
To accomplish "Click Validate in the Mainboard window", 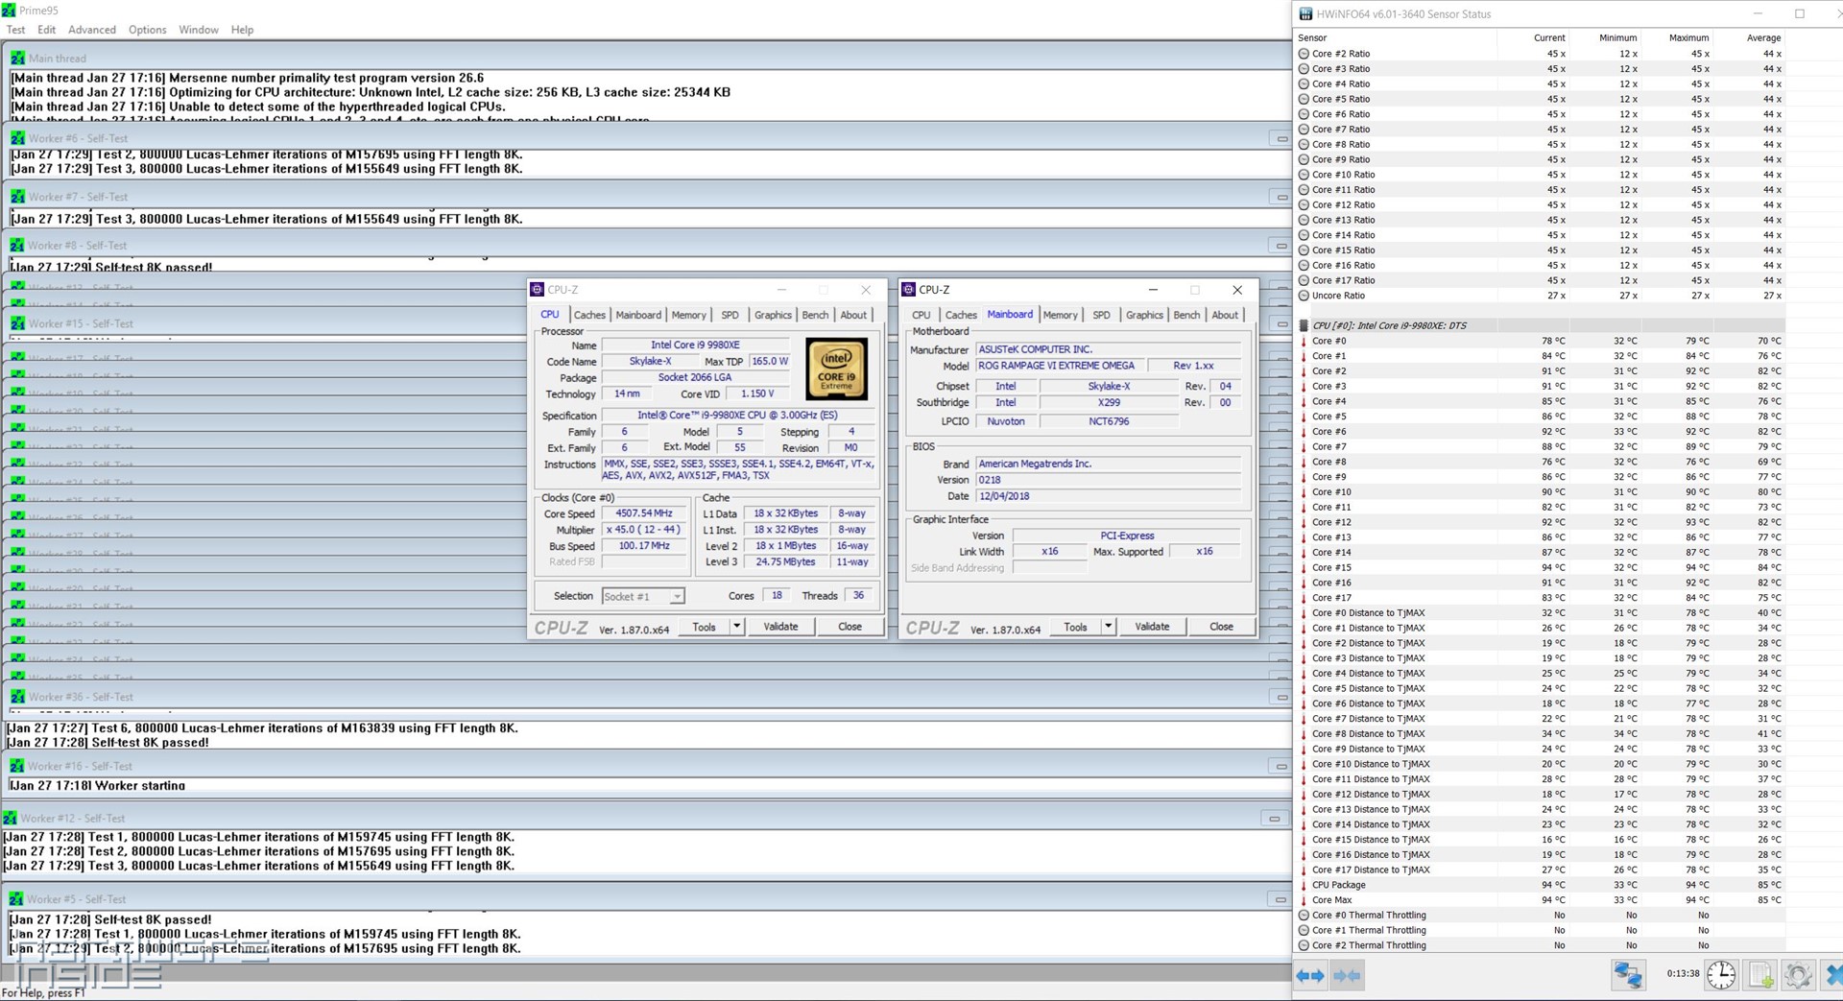I will click(1152, 627).
